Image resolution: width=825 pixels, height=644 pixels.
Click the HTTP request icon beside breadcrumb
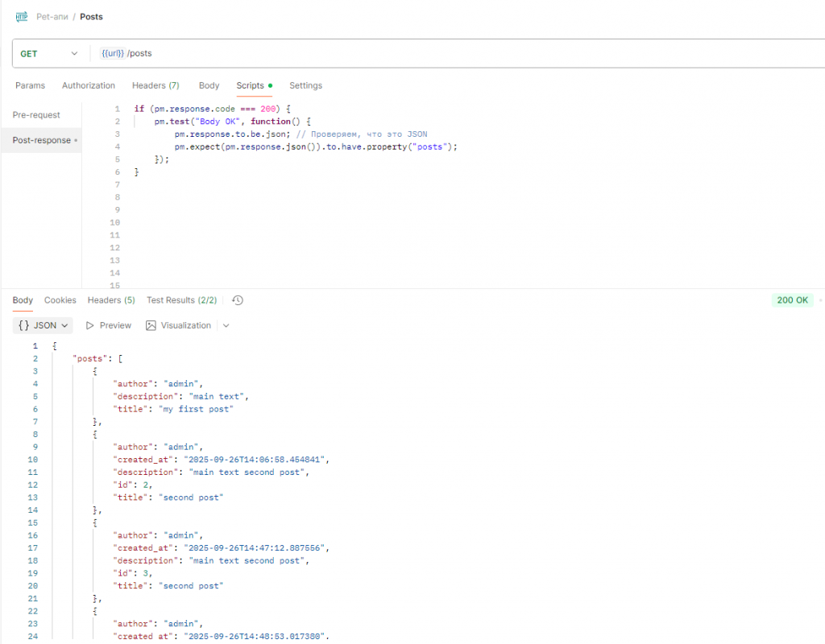tap(22, 16)
